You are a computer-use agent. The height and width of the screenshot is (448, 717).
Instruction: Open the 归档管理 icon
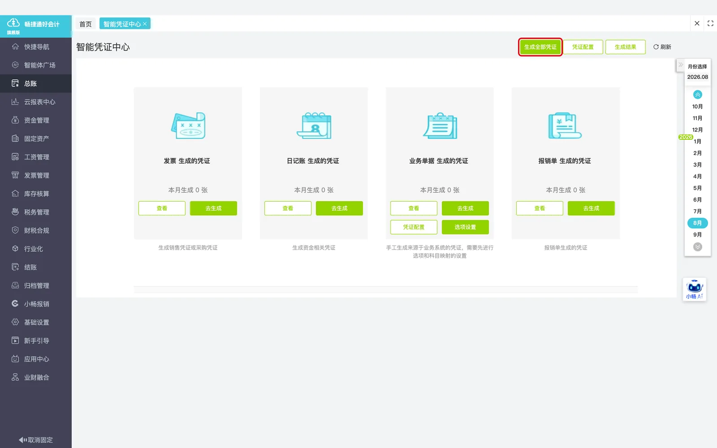pos(15,285)
